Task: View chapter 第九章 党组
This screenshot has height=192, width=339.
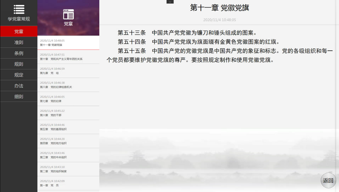Action: 68,71
